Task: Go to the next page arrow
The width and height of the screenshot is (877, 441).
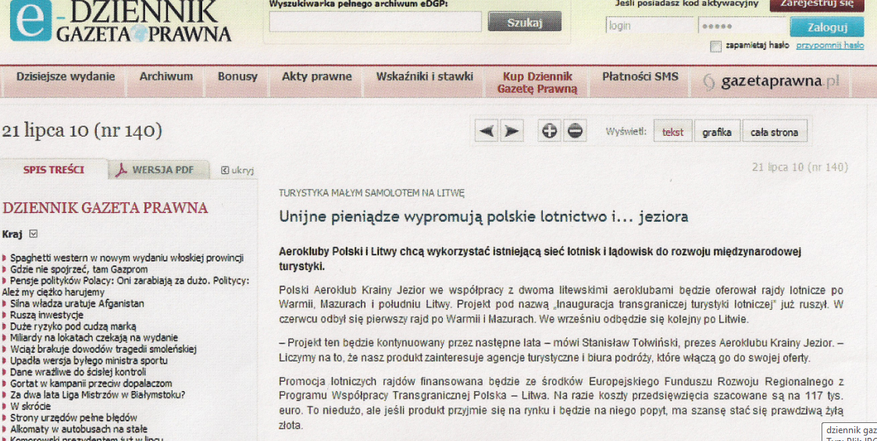Action: [x=512, y=131]
